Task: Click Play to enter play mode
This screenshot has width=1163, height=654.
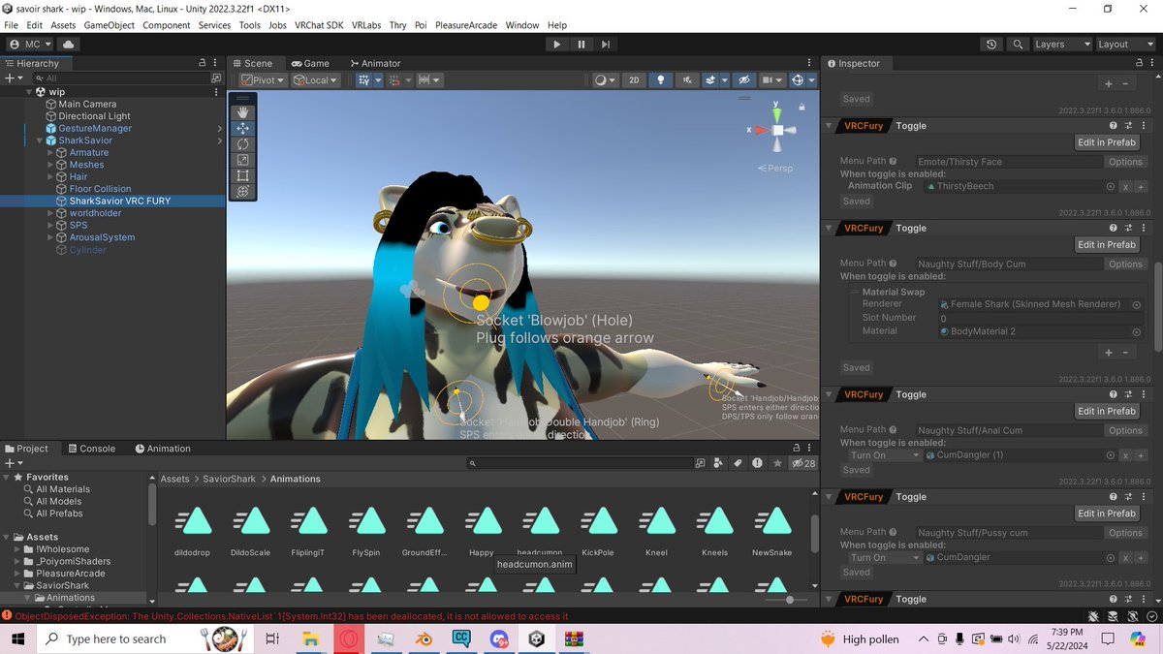Action: pos(556,45)
